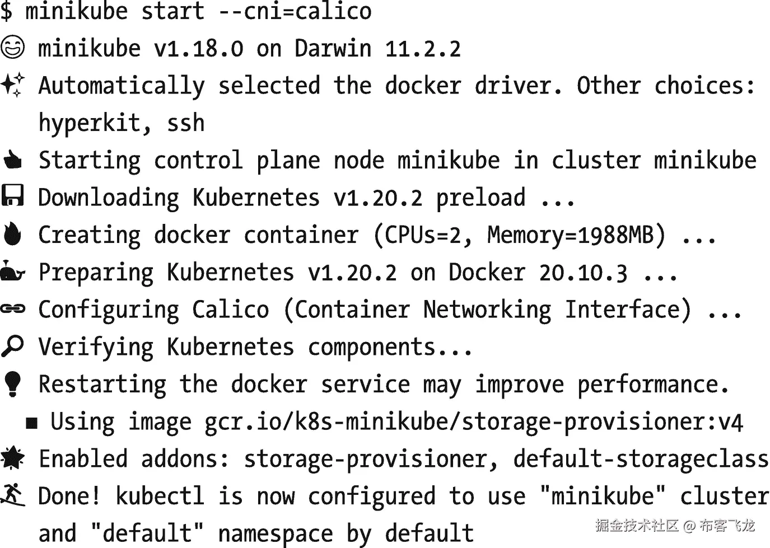
Task: Click the square bullet before Using image
Action: [32, 423]
